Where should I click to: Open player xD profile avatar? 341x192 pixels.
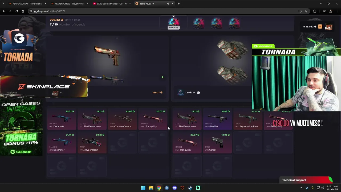[x=55, y=93]
